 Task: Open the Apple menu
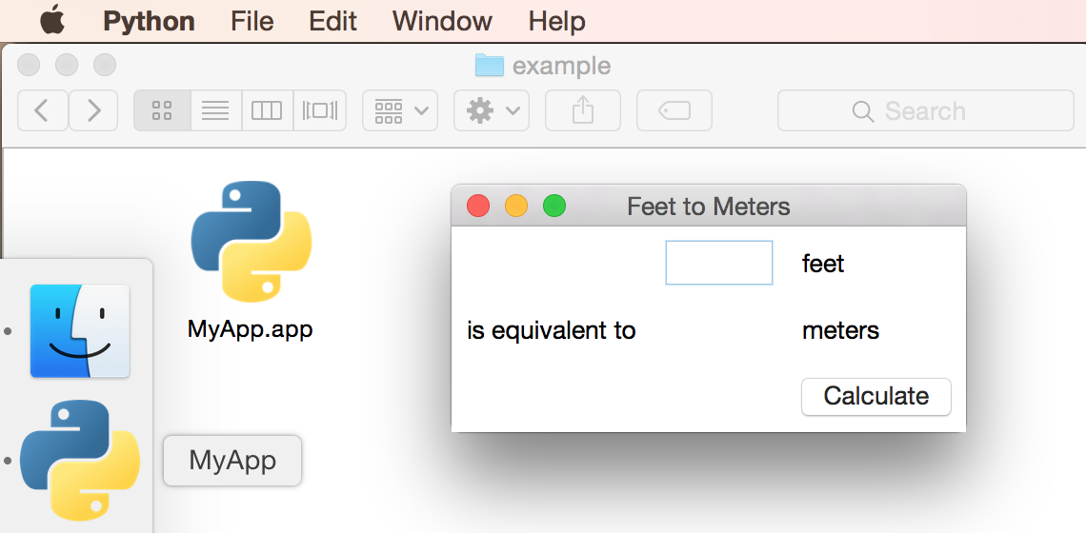[x=52, y=20]
